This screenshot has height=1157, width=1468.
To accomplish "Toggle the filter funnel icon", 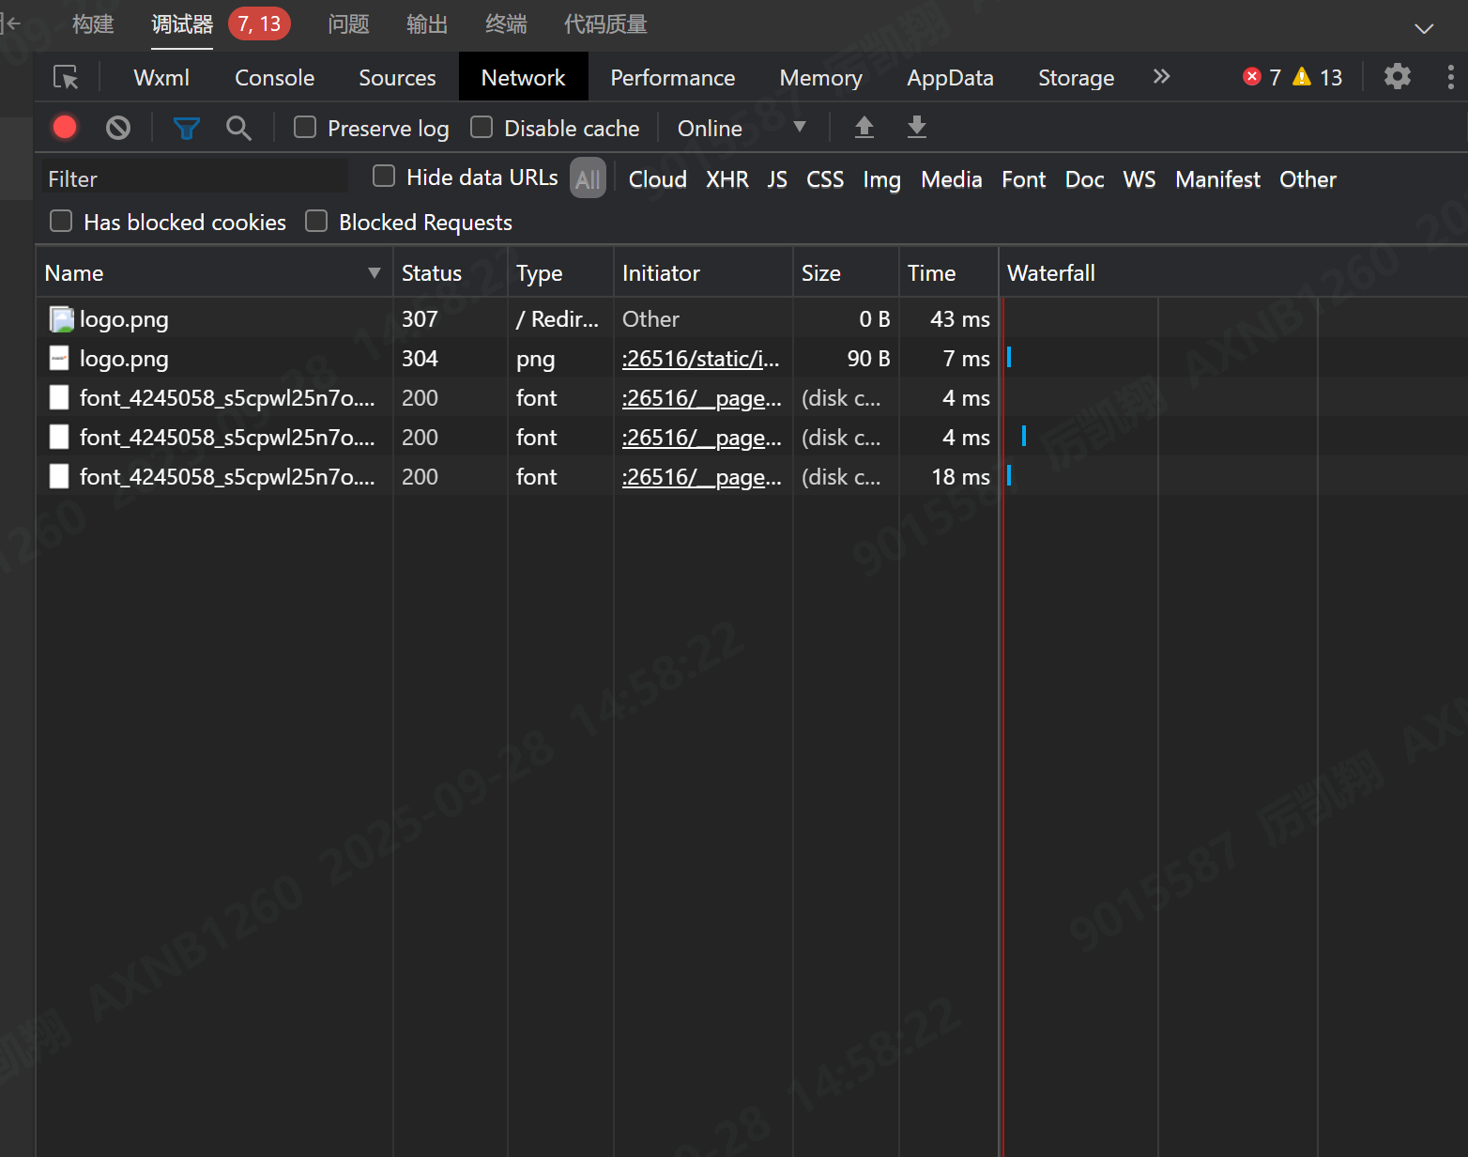I will (x=187, y=128).
